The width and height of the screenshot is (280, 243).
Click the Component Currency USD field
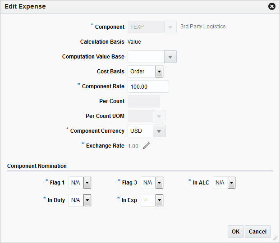140,131
